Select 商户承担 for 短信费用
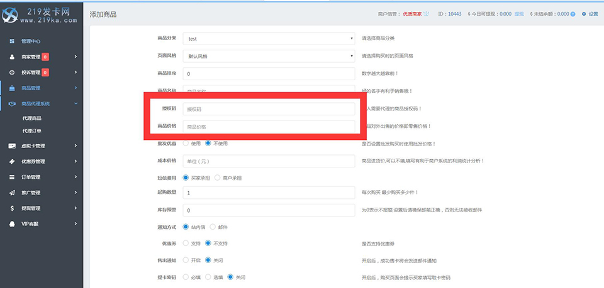This screenshot has width=604, height=288. pyautogui.click(x=218, y=178)
